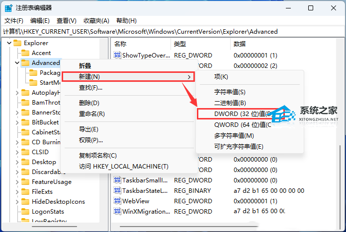
Task: Choose 复制项名称(C) in context menu
Action: (129, 155)
